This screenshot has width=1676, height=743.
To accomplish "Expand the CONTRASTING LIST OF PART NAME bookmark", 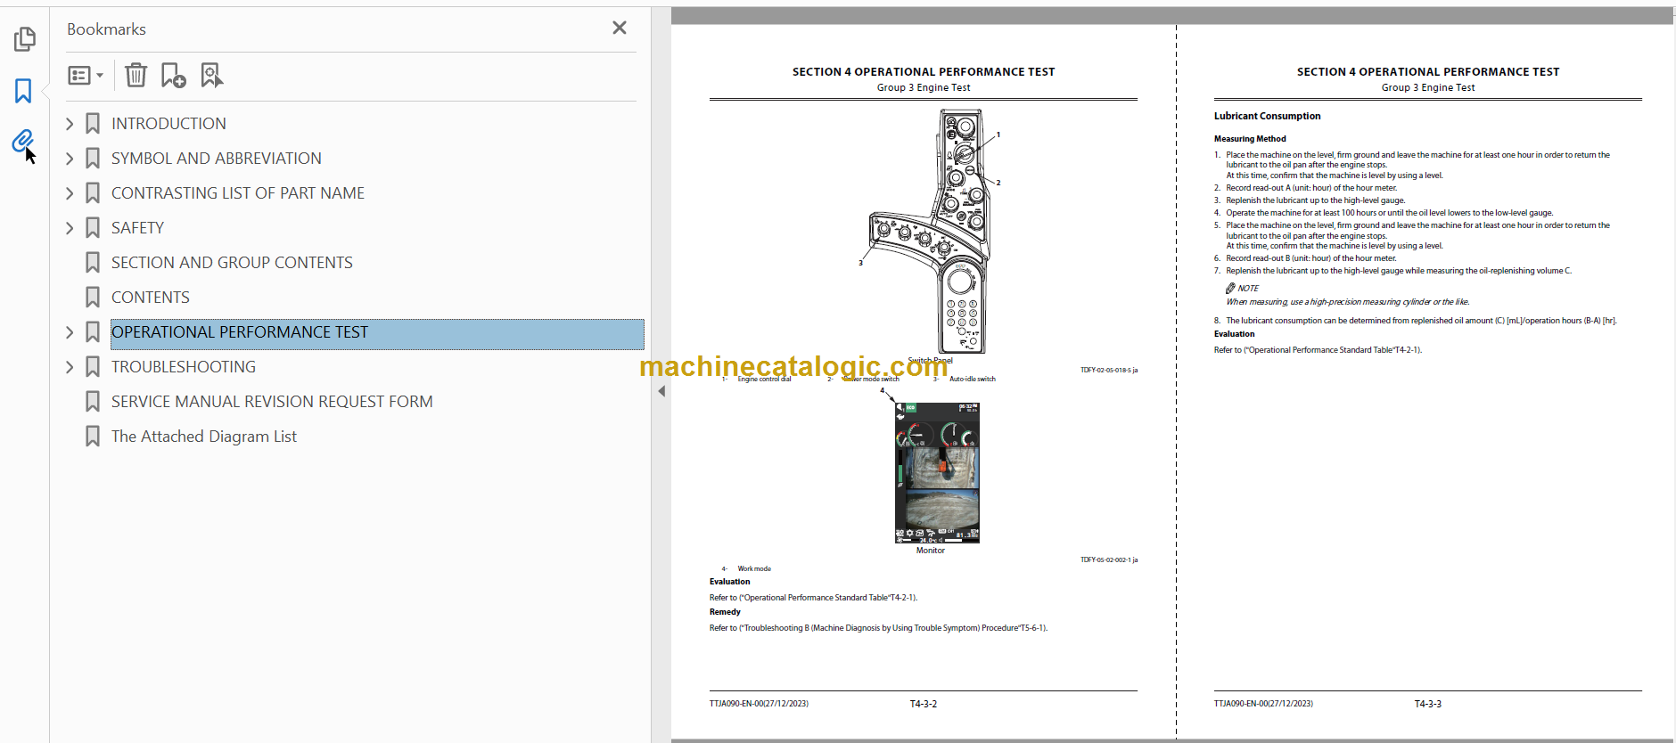I will point(70,193).
